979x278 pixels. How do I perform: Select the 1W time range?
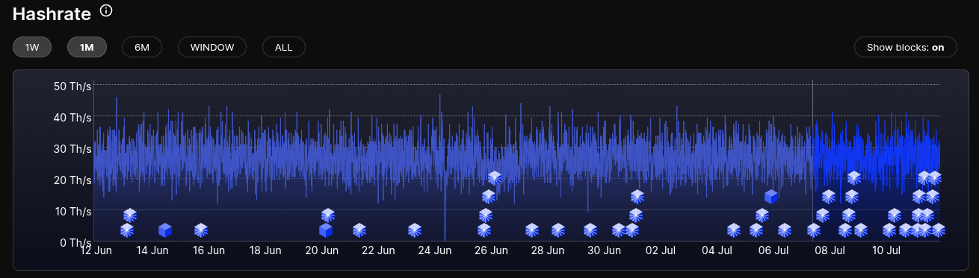pyautogui.click(x=32, y=47)
